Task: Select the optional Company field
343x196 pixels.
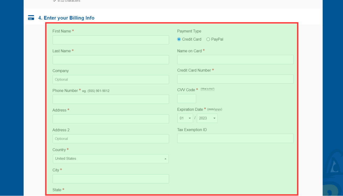Action: click(111, 80)
